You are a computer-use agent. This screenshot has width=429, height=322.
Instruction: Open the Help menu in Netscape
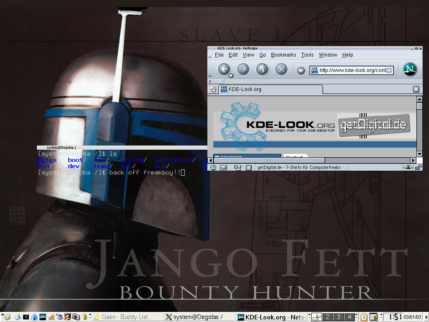347,55
